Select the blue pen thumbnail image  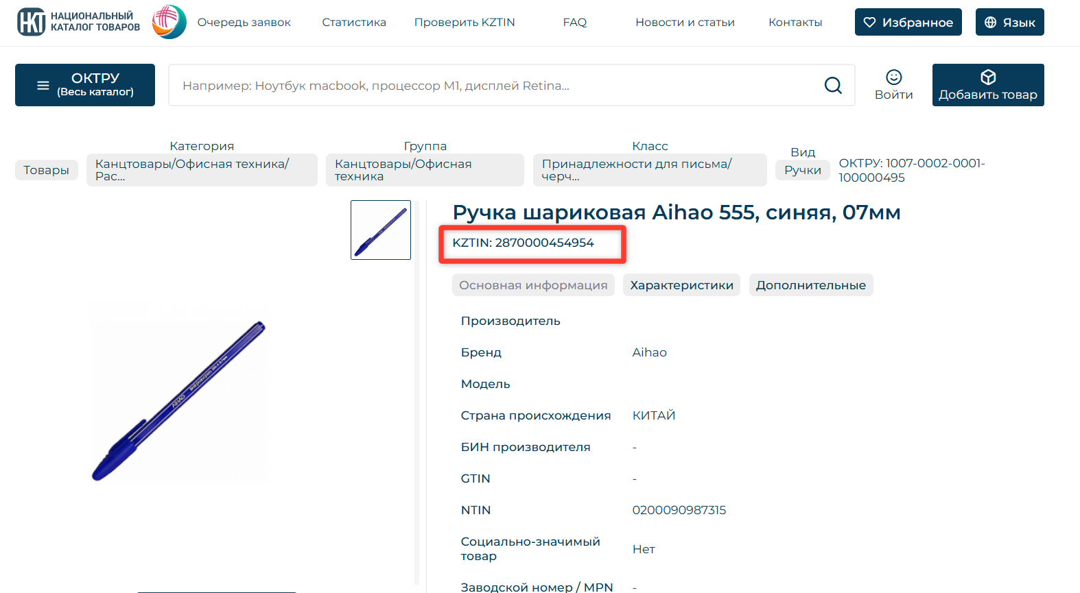pyautogui.click(x=381, y=230)
